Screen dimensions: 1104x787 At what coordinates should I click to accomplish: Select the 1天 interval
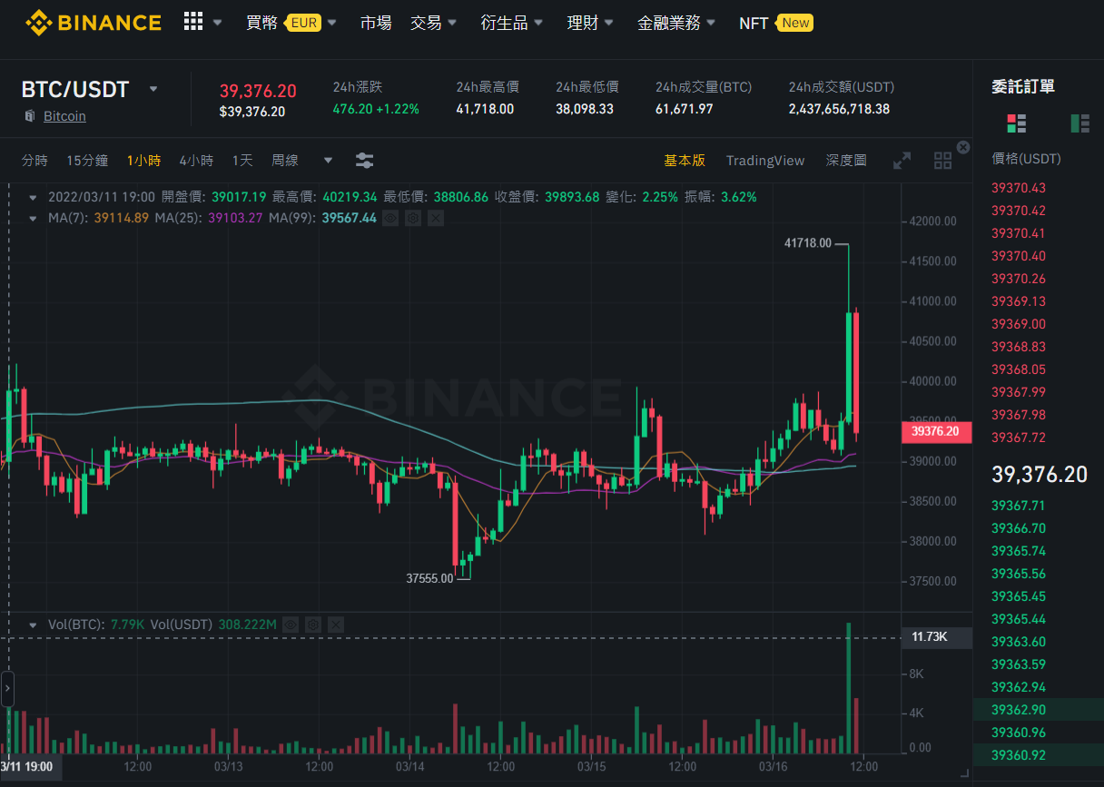pyautogui.click(x=242, y=161)
